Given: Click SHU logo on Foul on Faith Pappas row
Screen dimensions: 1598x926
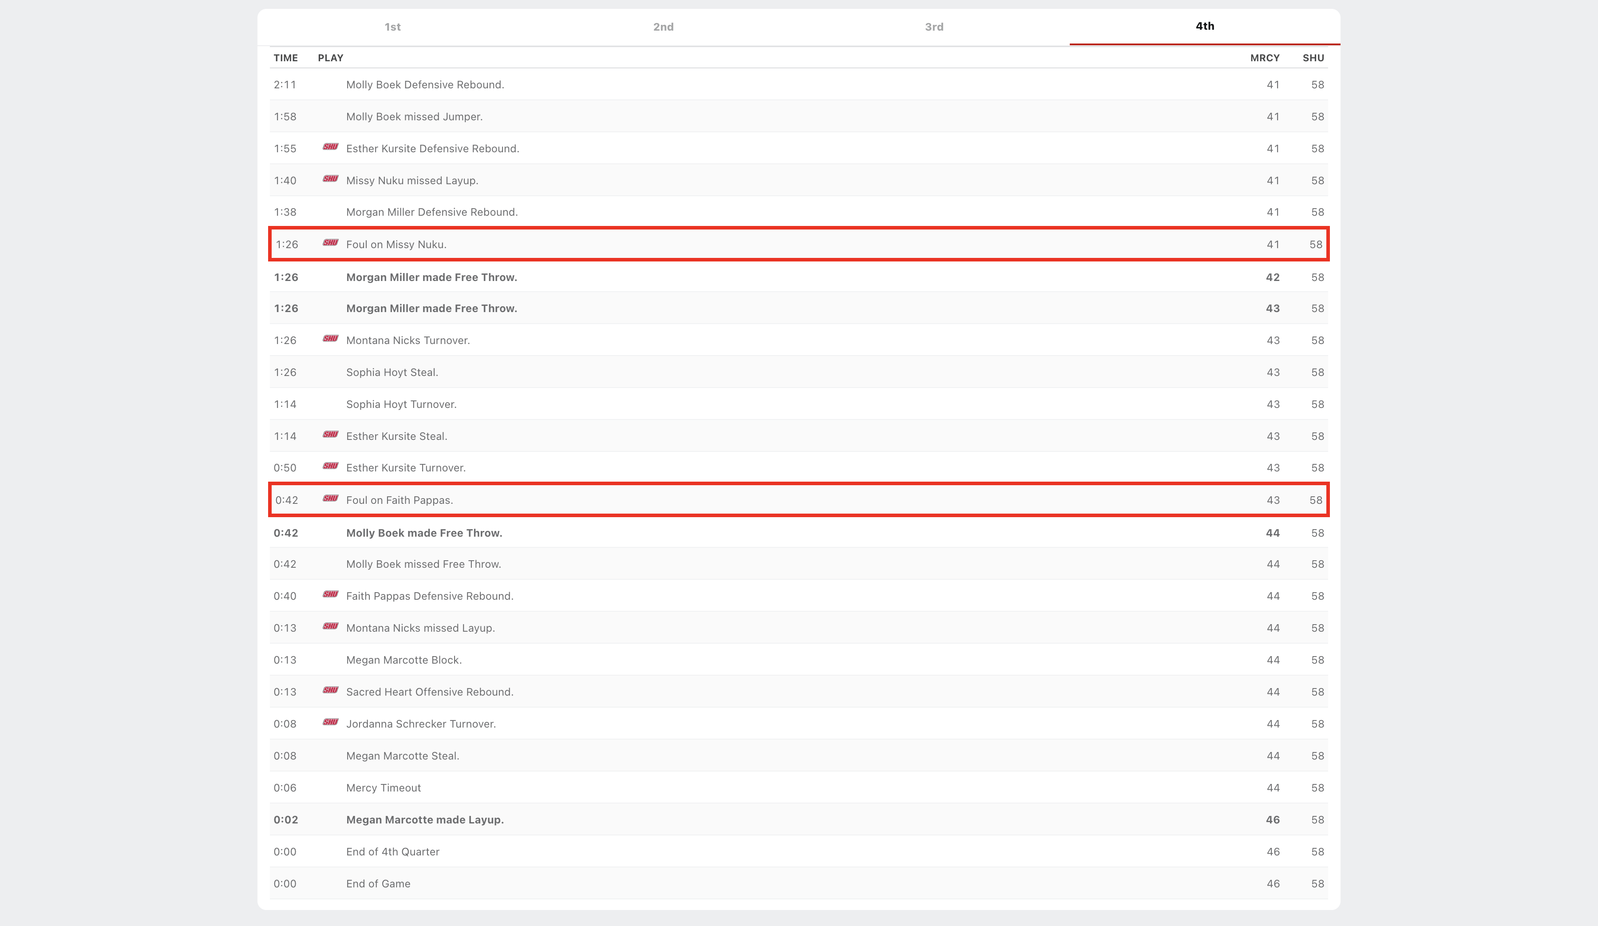Looking at the screenshot, I should (330, 499).
